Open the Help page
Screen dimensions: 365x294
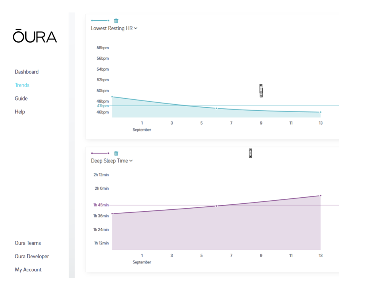pos(20,112)
